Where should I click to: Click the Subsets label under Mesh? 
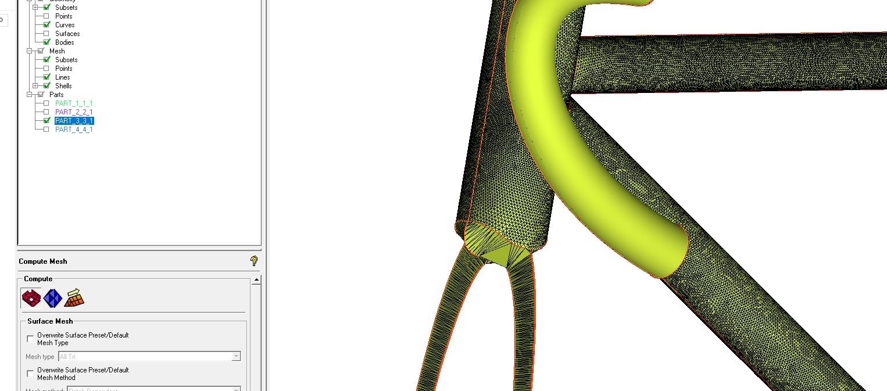[66, 59]
